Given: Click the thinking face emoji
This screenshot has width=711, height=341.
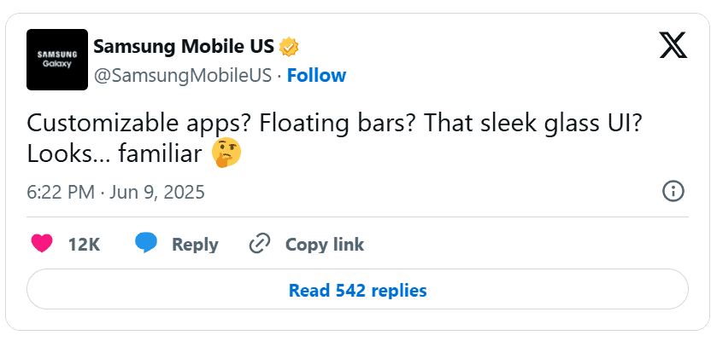Looking at the screenshot, I should click(226, 153).
